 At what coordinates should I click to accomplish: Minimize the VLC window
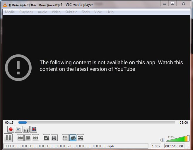pos(164,3)
